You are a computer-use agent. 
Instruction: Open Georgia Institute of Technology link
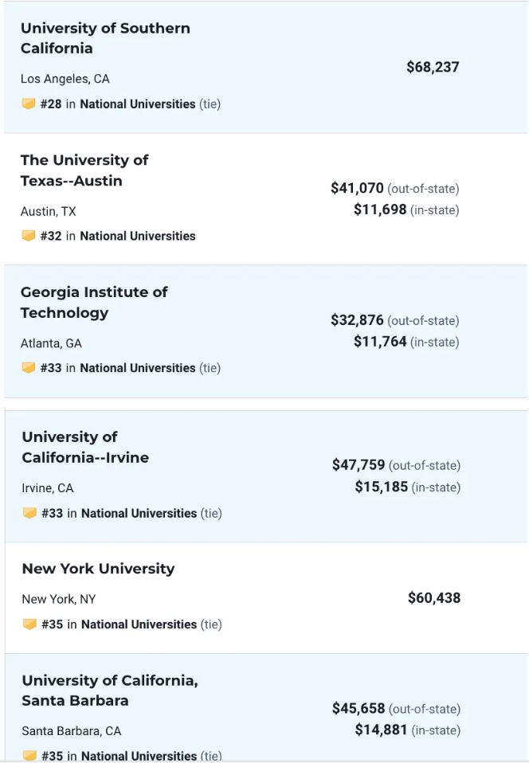[x=93, y=303]
